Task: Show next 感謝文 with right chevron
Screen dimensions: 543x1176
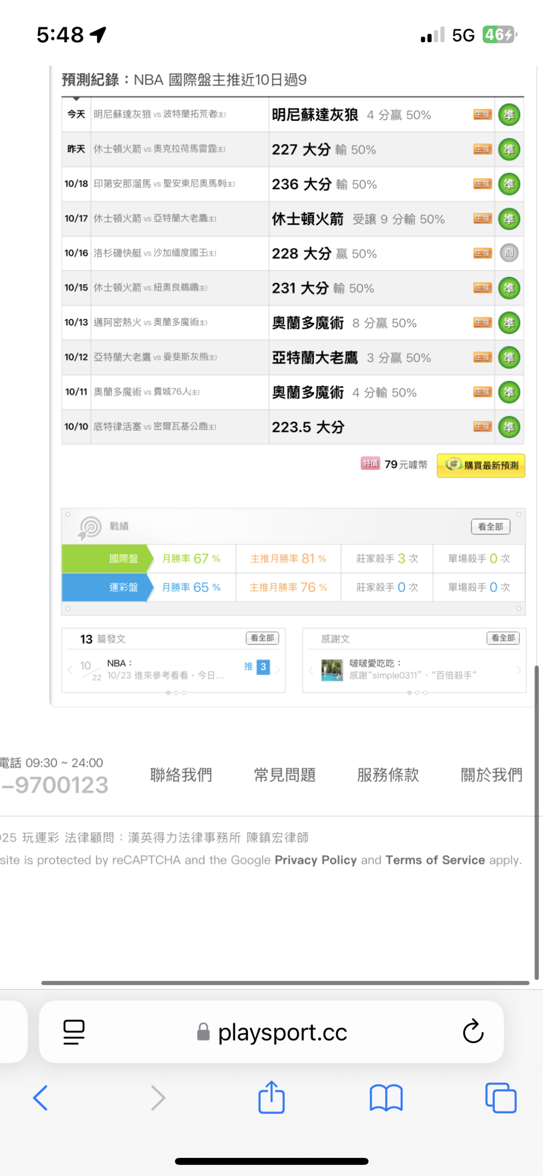Action: pyautogui.click(x=518, y=670)
